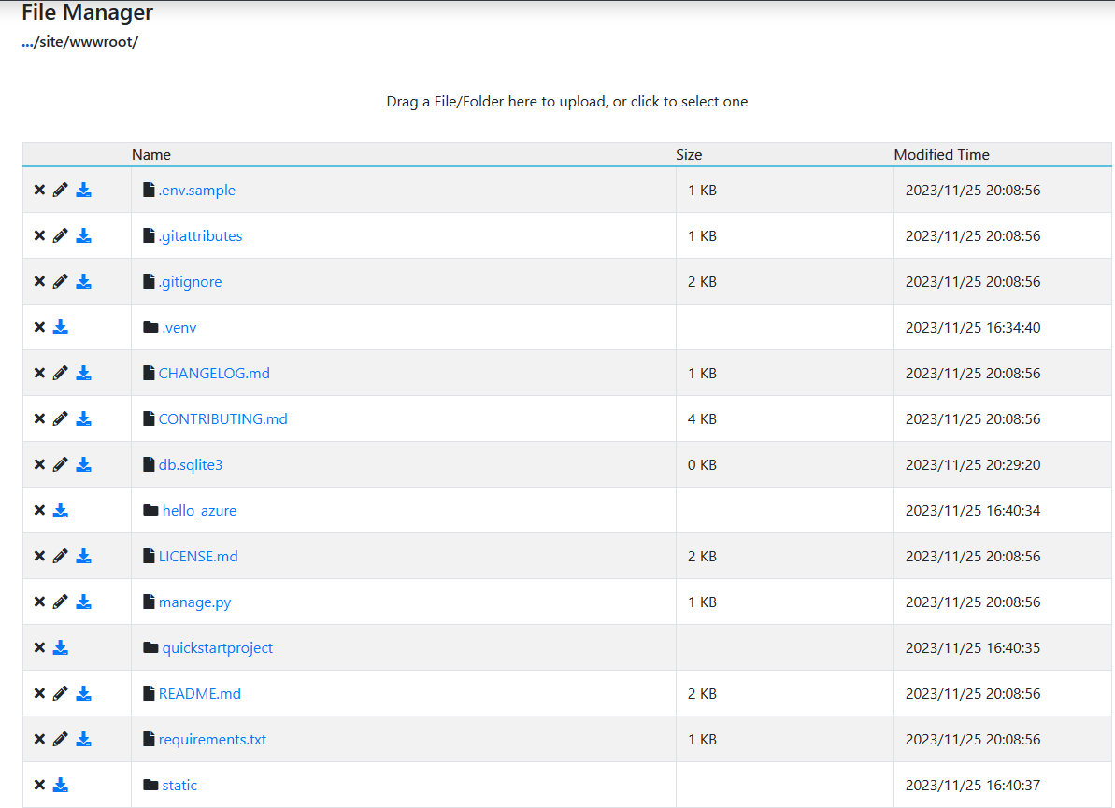Download the db.sqlite3 file
Viewport: 1115px width, 808px height.
tap(83, 464)
